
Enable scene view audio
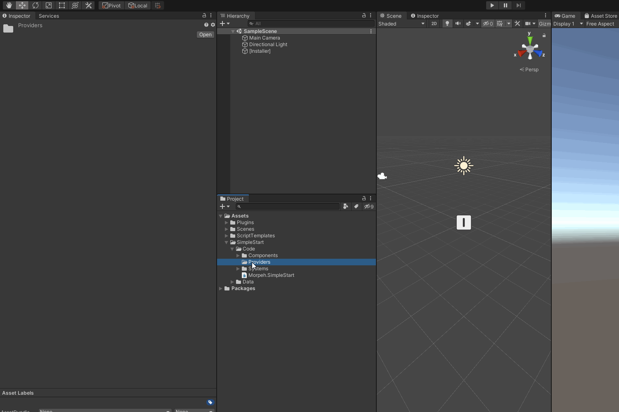(458, 23)
